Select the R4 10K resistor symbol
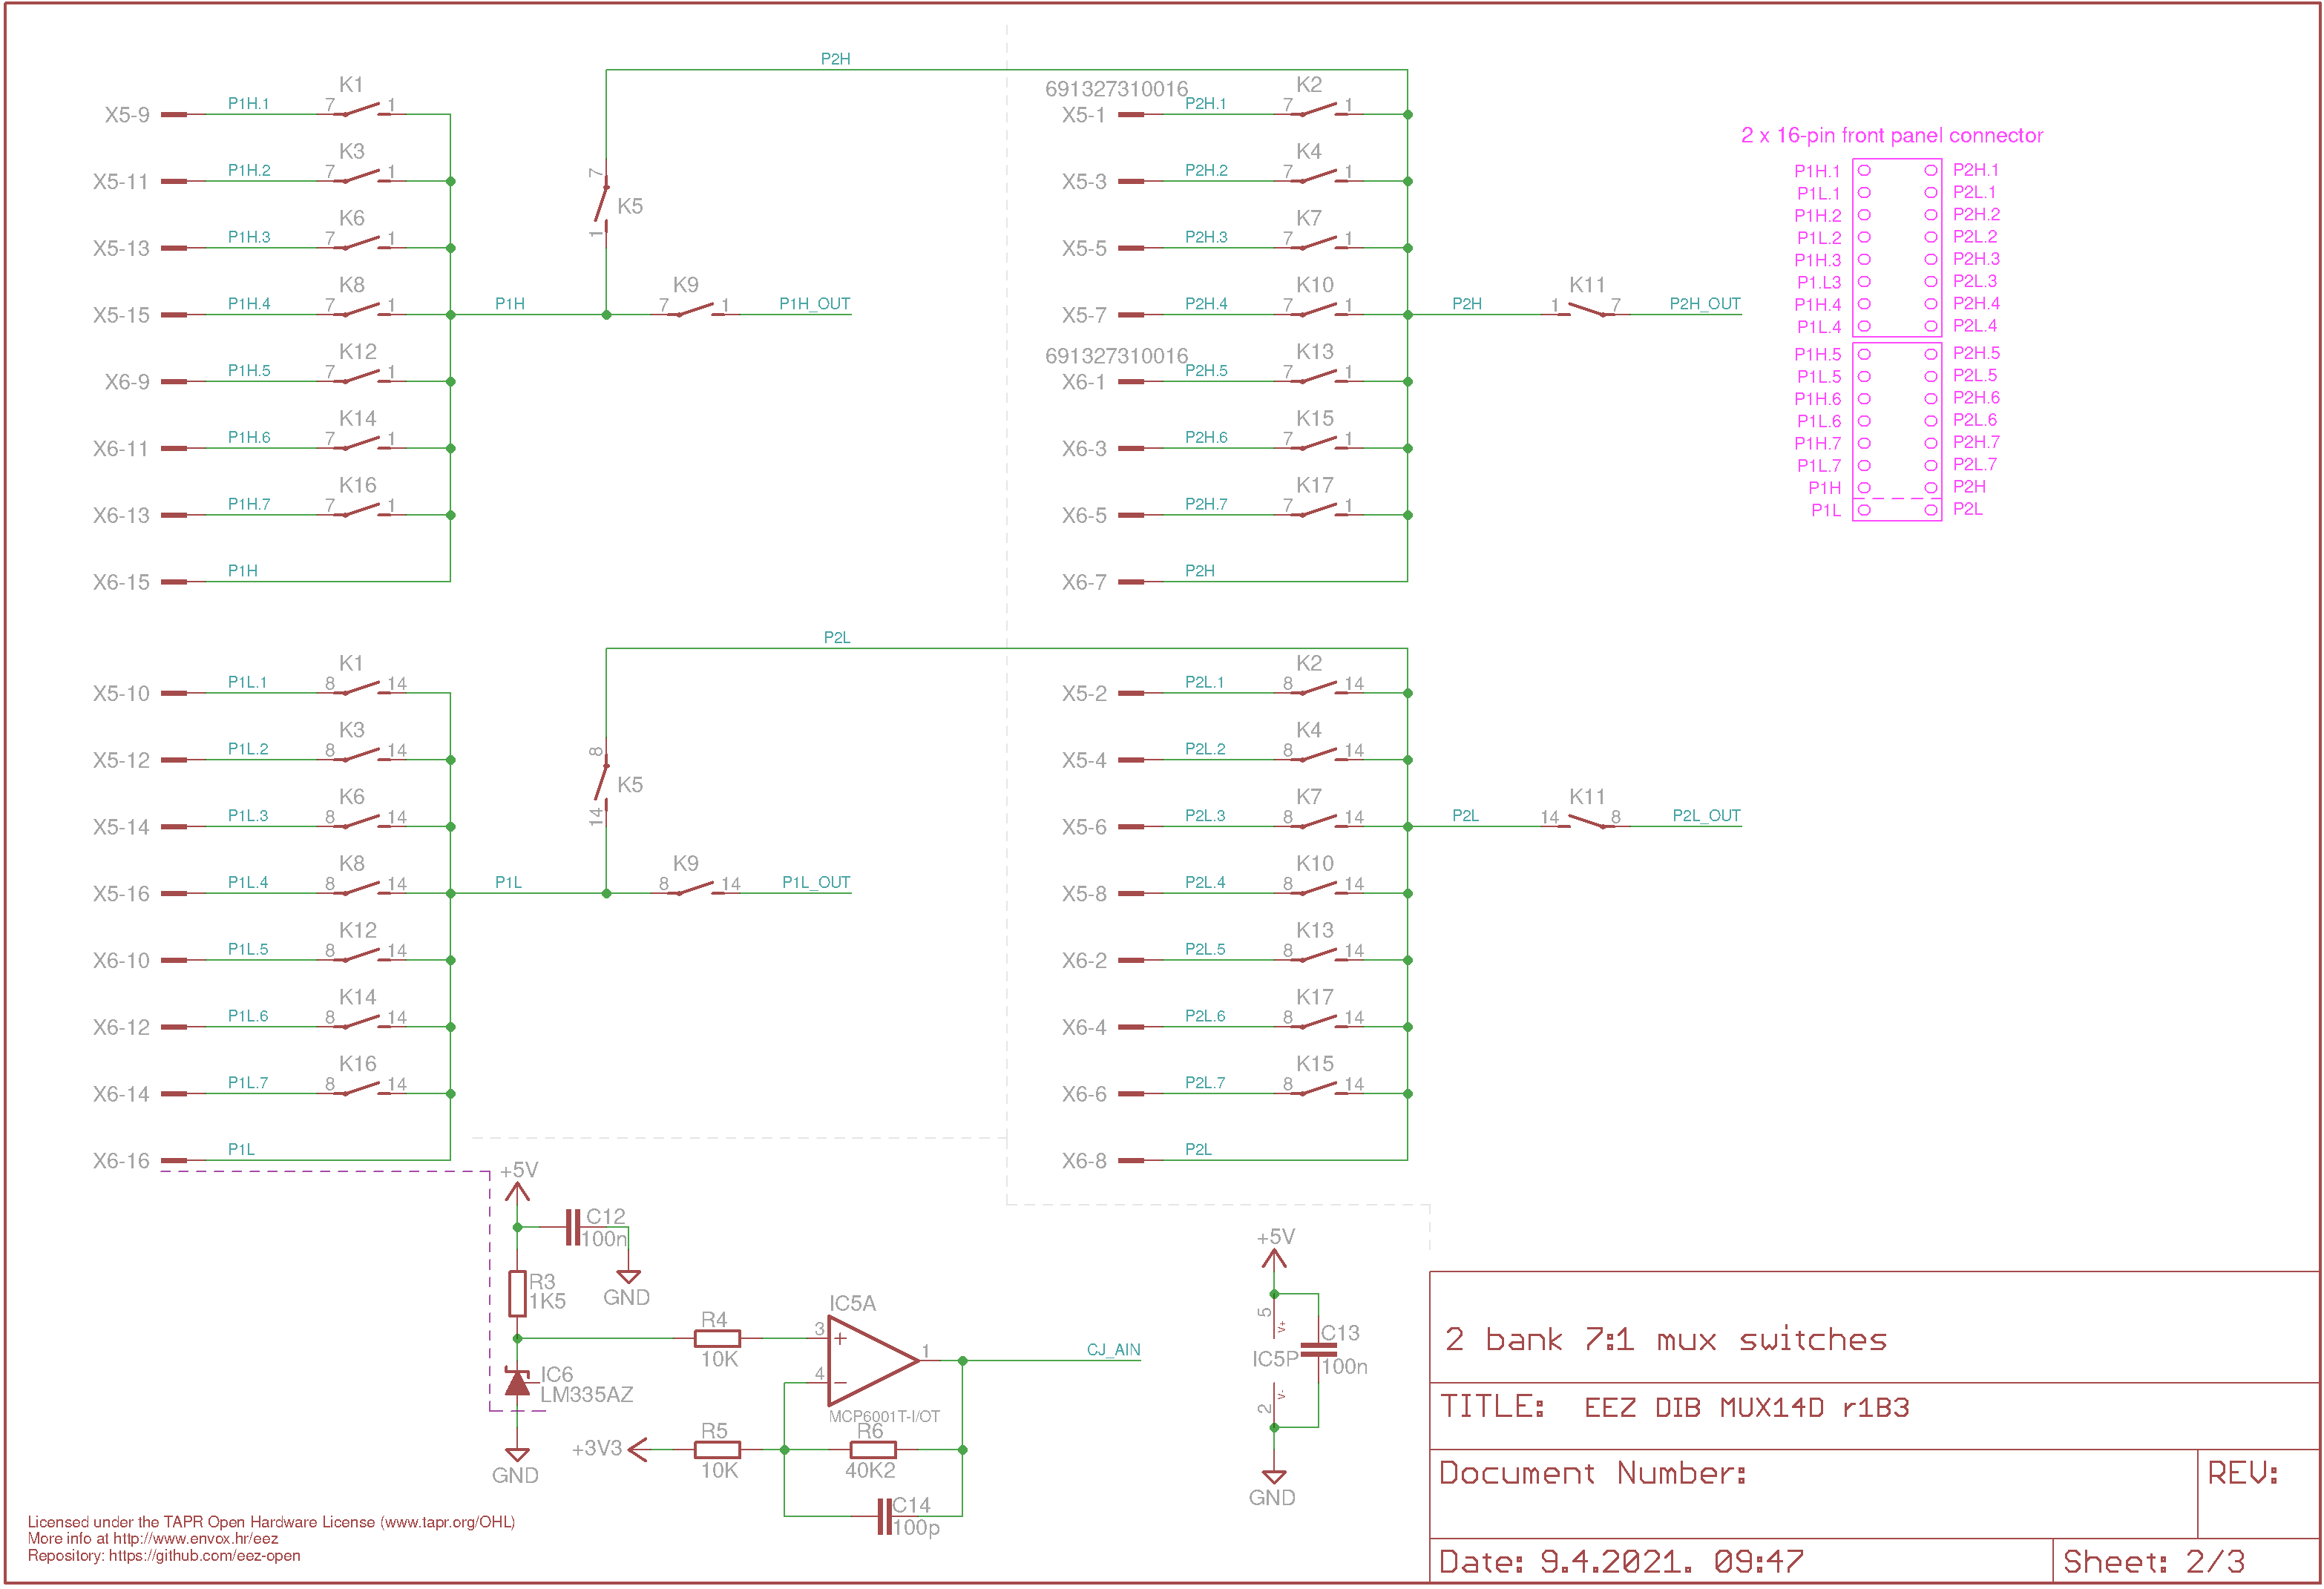The width and height of the screenshot is (2324, 1589). click(717, 1338)
